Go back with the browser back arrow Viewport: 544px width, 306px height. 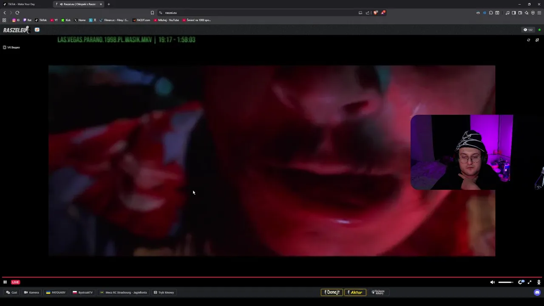click(x=5, y=13)
